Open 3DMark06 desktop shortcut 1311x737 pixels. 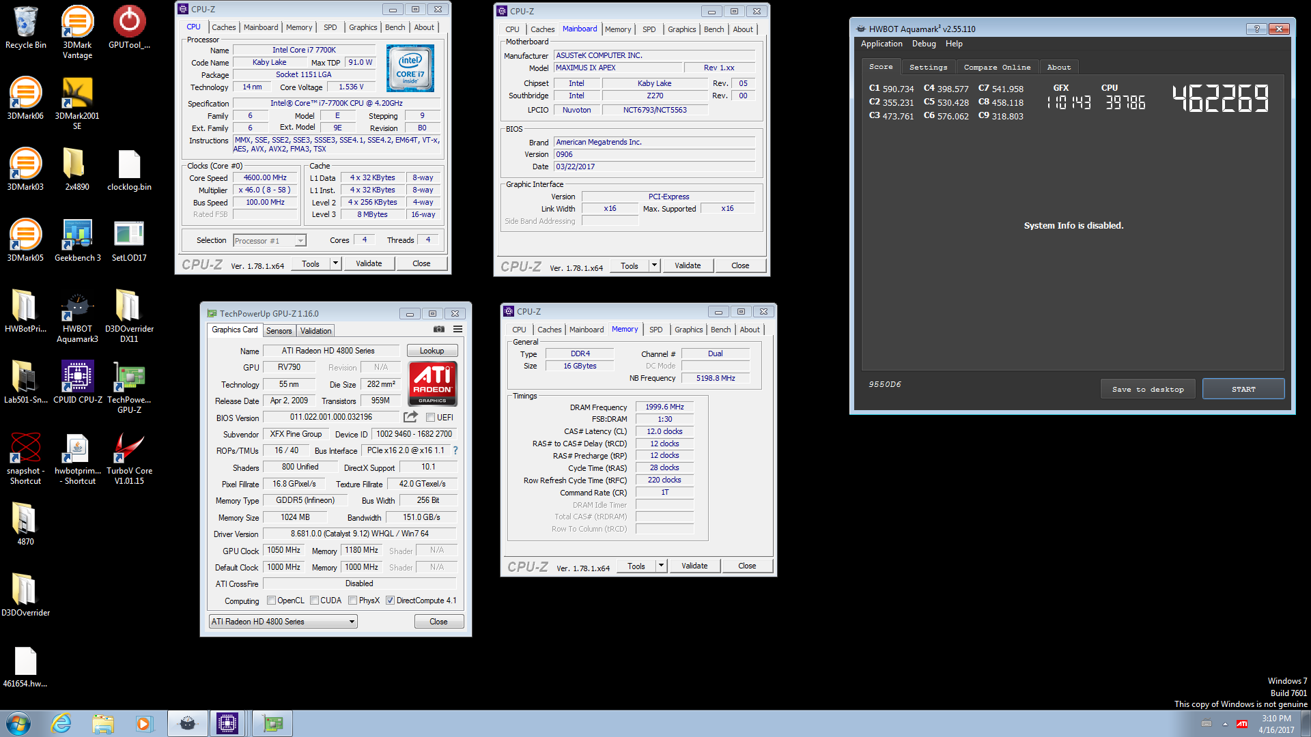click(x=25, y=98)
